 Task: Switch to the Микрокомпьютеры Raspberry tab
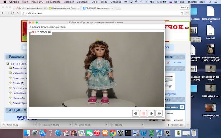point(64,8)
